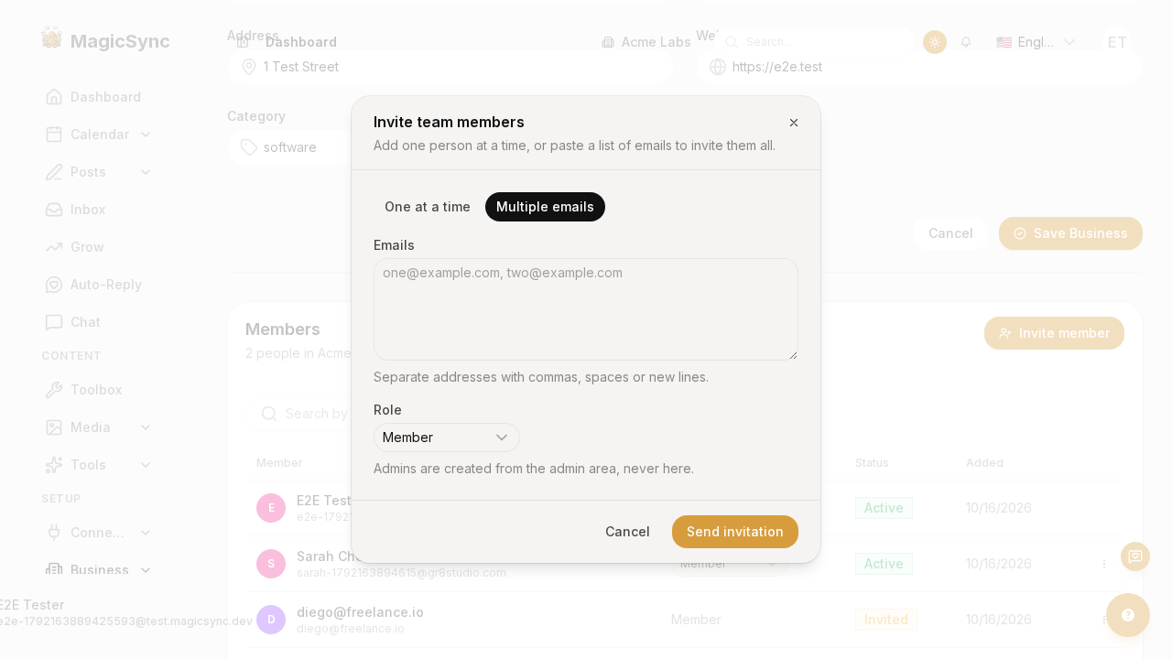1172x659 pixels.
Task: Click Cancel in the invite dialog
Action: [627, 532]
